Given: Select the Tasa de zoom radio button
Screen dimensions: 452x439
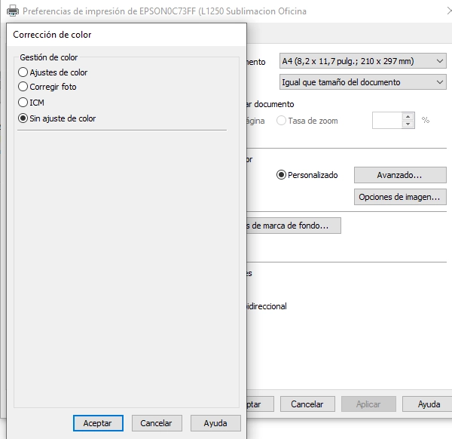Looking at the screenshot, I should (282, 121).
